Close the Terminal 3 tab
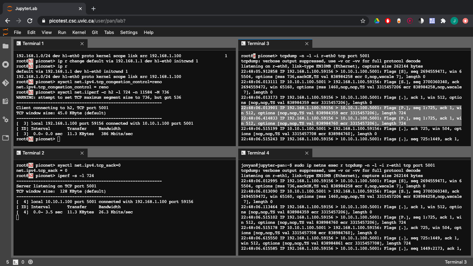The image size is (473, 266). [307, 44]
